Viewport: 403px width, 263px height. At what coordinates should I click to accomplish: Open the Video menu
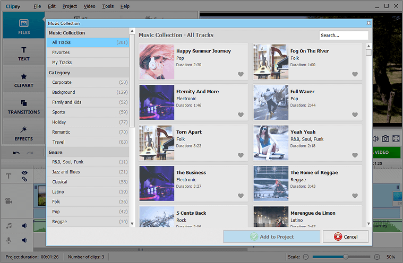[89, 6]
